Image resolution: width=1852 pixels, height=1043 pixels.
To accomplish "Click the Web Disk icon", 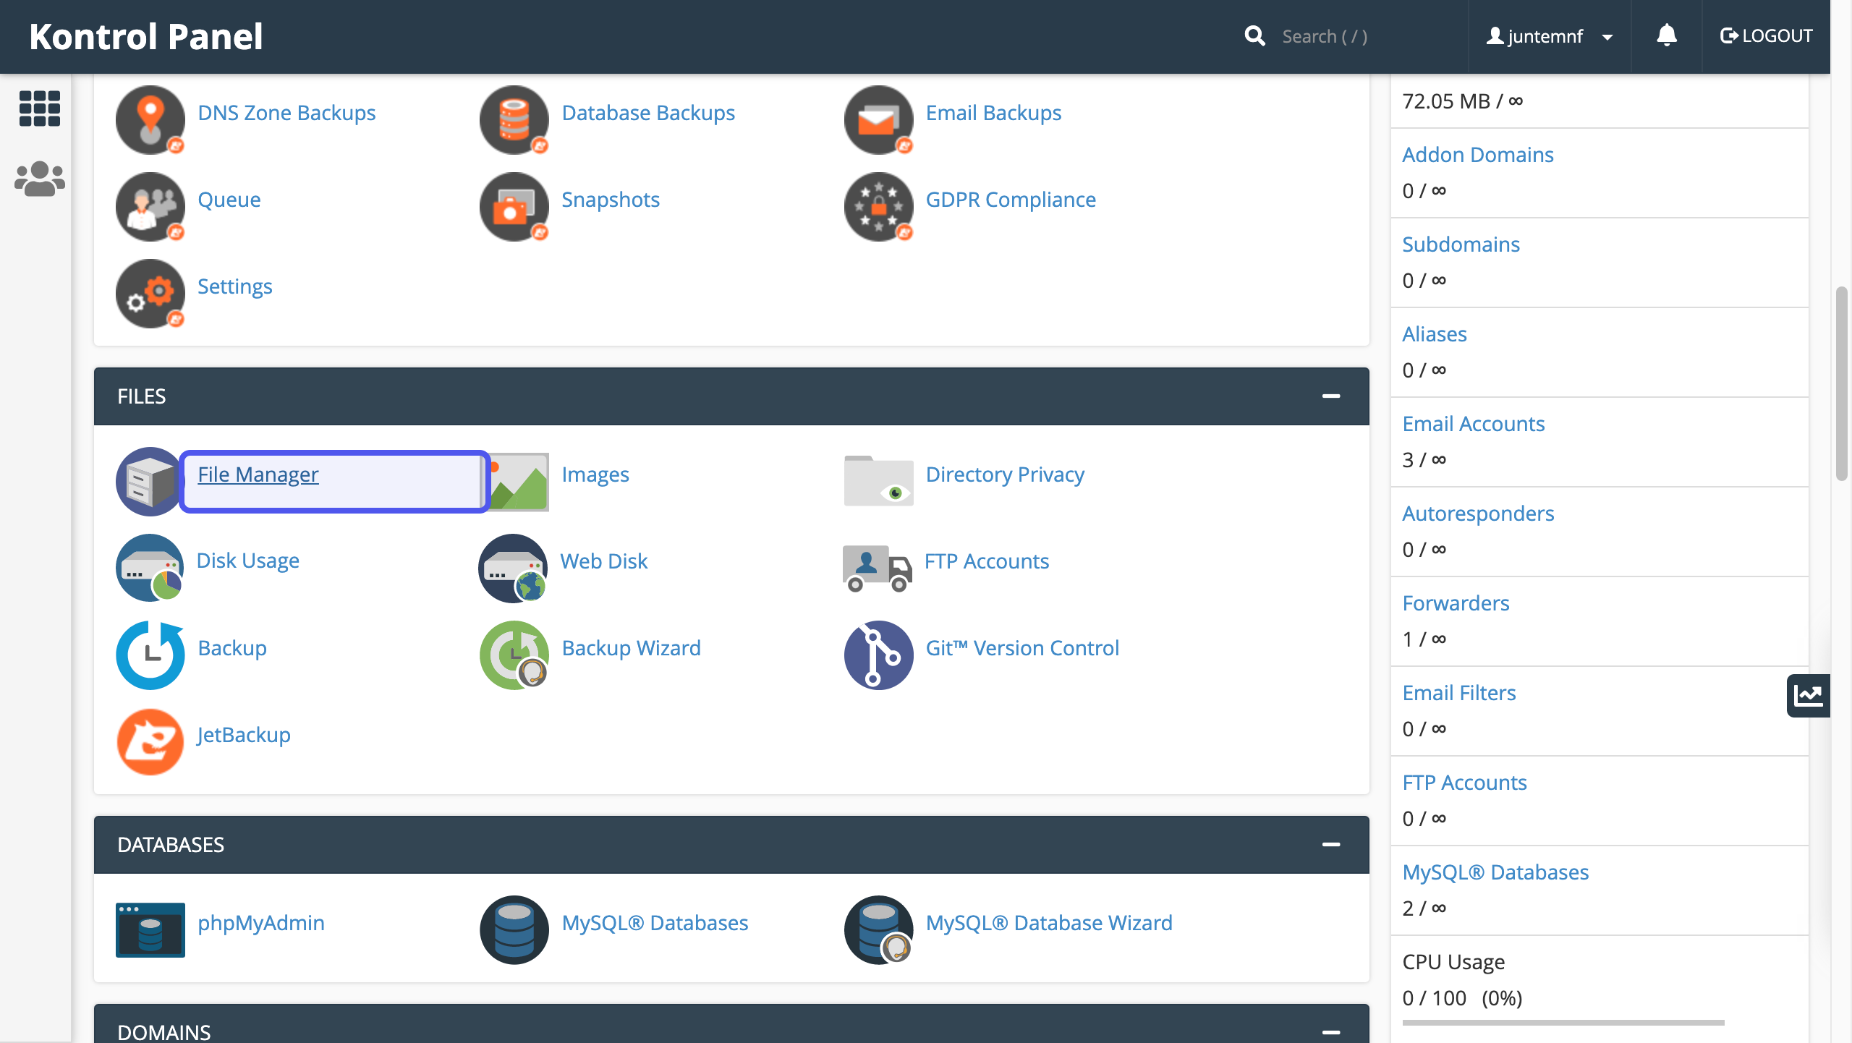I will click(513, 568).
